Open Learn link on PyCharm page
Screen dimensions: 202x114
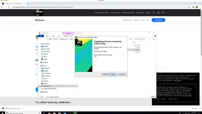143,20
